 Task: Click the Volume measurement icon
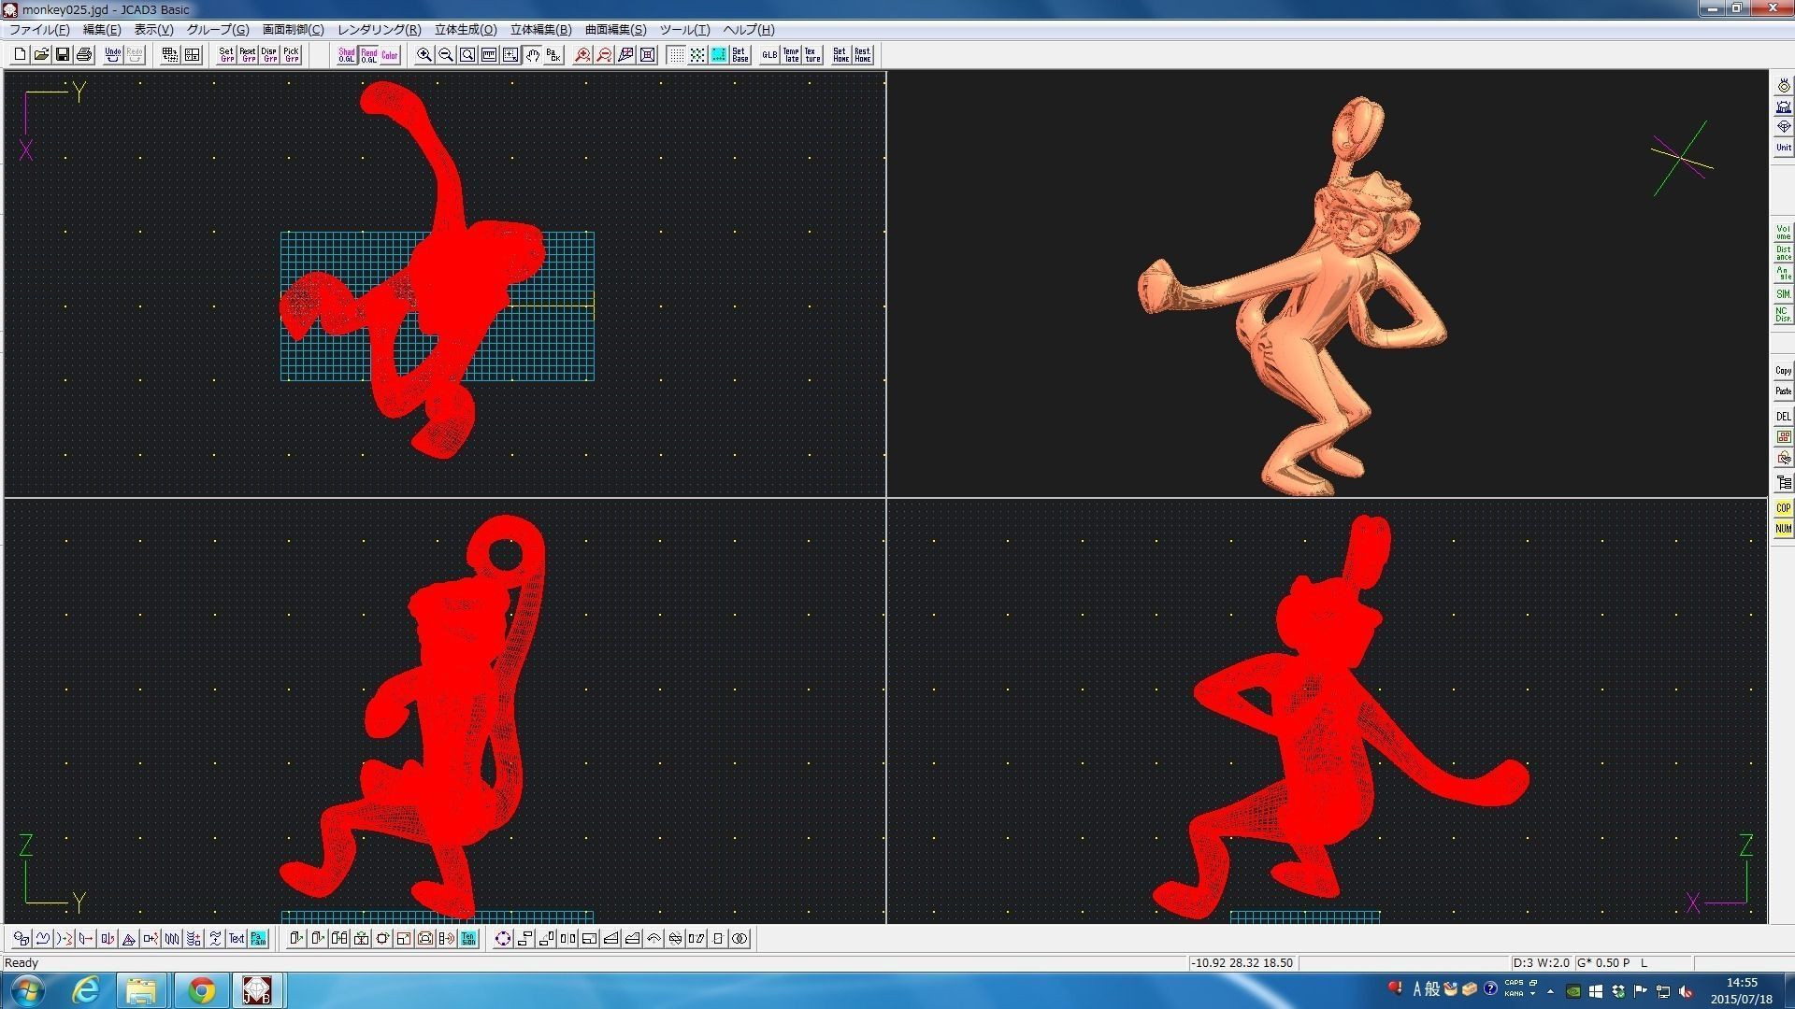1783,233
